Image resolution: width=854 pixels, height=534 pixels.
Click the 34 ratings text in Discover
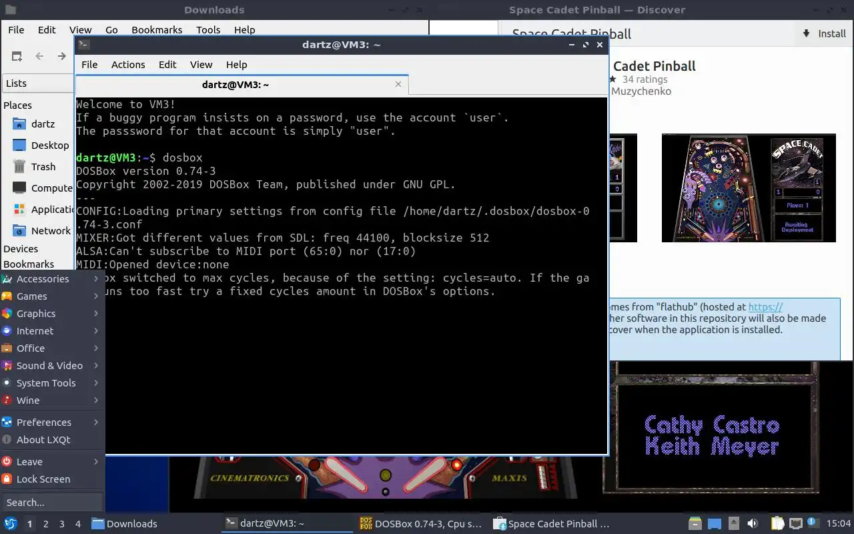point(645,79)
